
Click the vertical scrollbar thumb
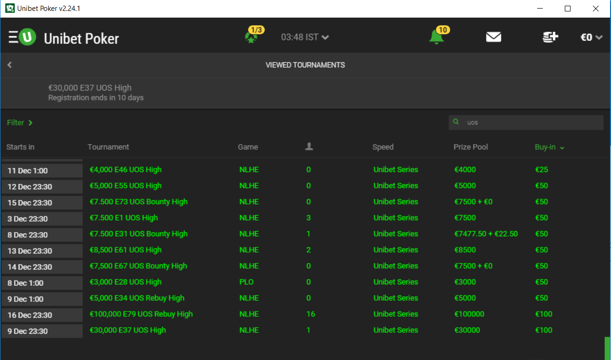pos(607,348)
